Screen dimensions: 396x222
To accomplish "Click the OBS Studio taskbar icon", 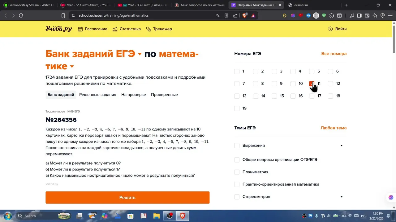I will pyautogui.click(x=170, y=216).
